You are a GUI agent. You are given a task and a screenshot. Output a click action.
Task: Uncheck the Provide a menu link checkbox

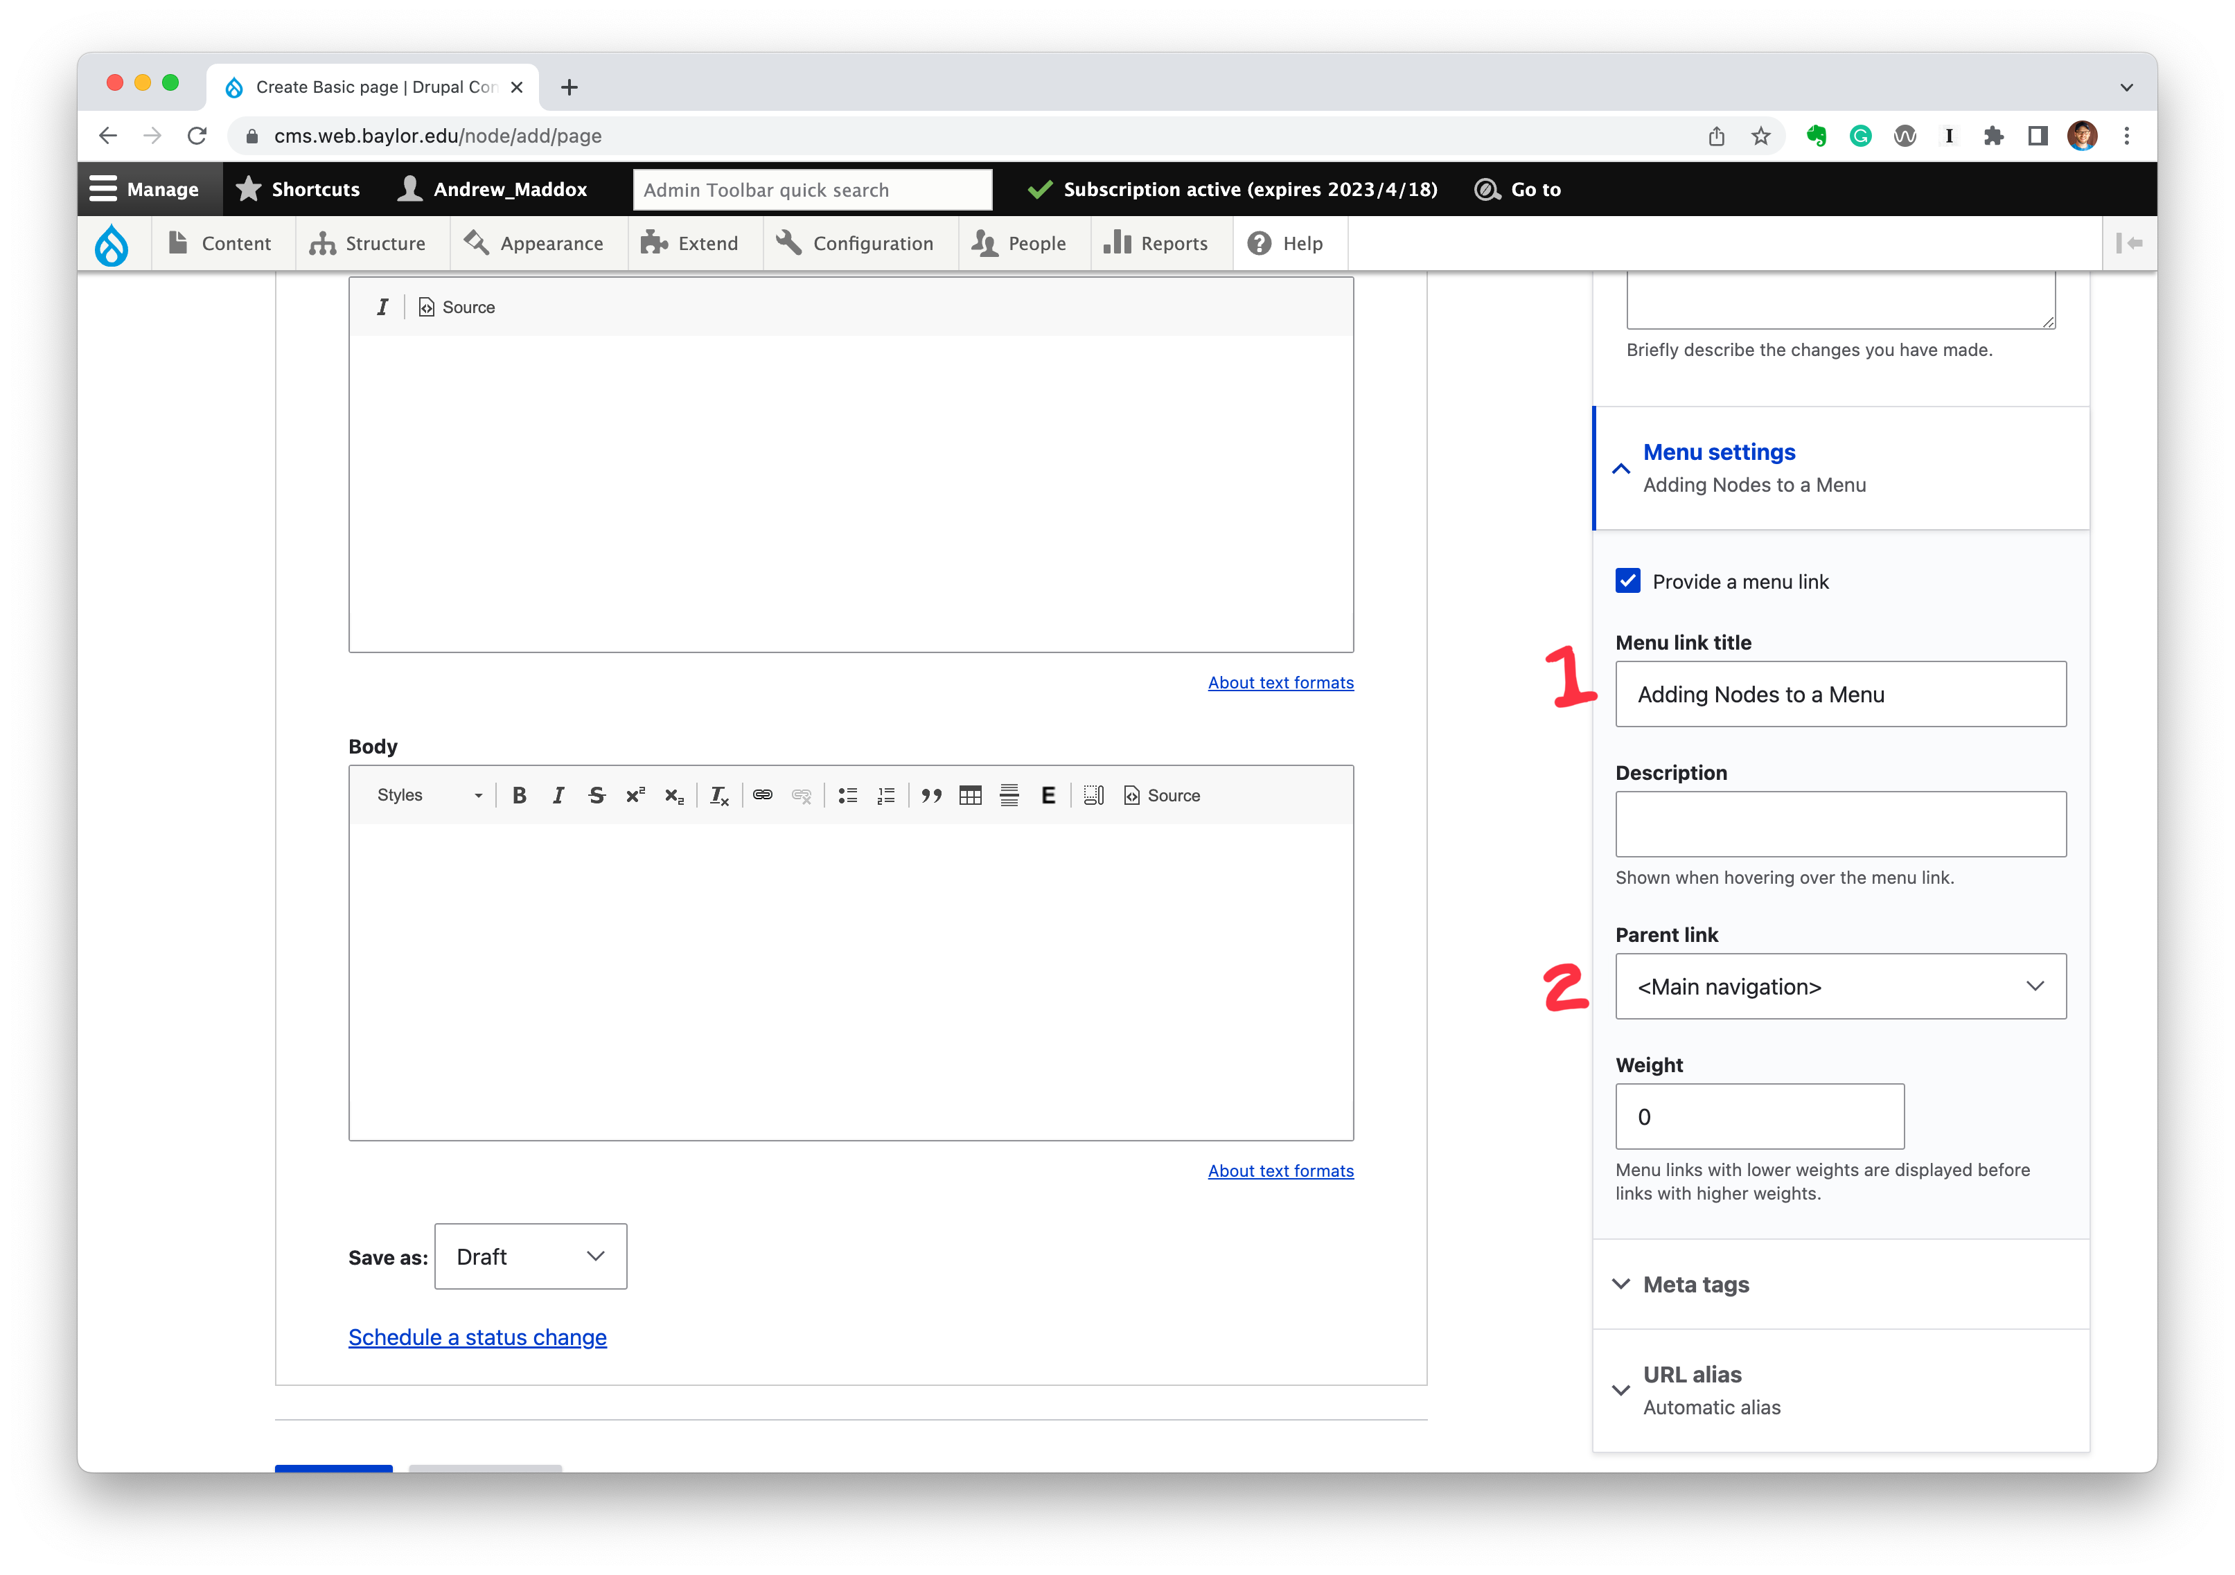click(x=1627, y=580)
